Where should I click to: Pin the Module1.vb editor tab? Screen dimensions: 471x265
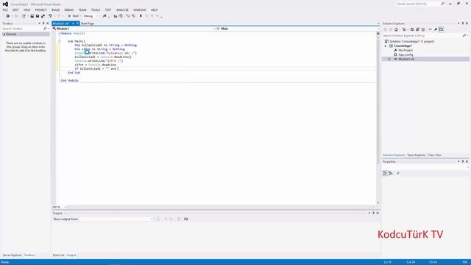[73, 24]
